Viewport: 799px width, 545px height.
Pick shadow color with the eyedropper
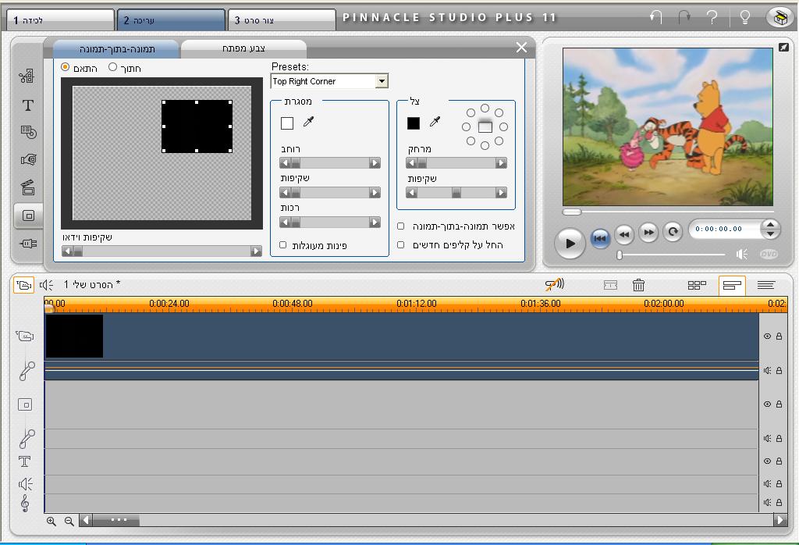pyautogui.click(x=435, y=121)
